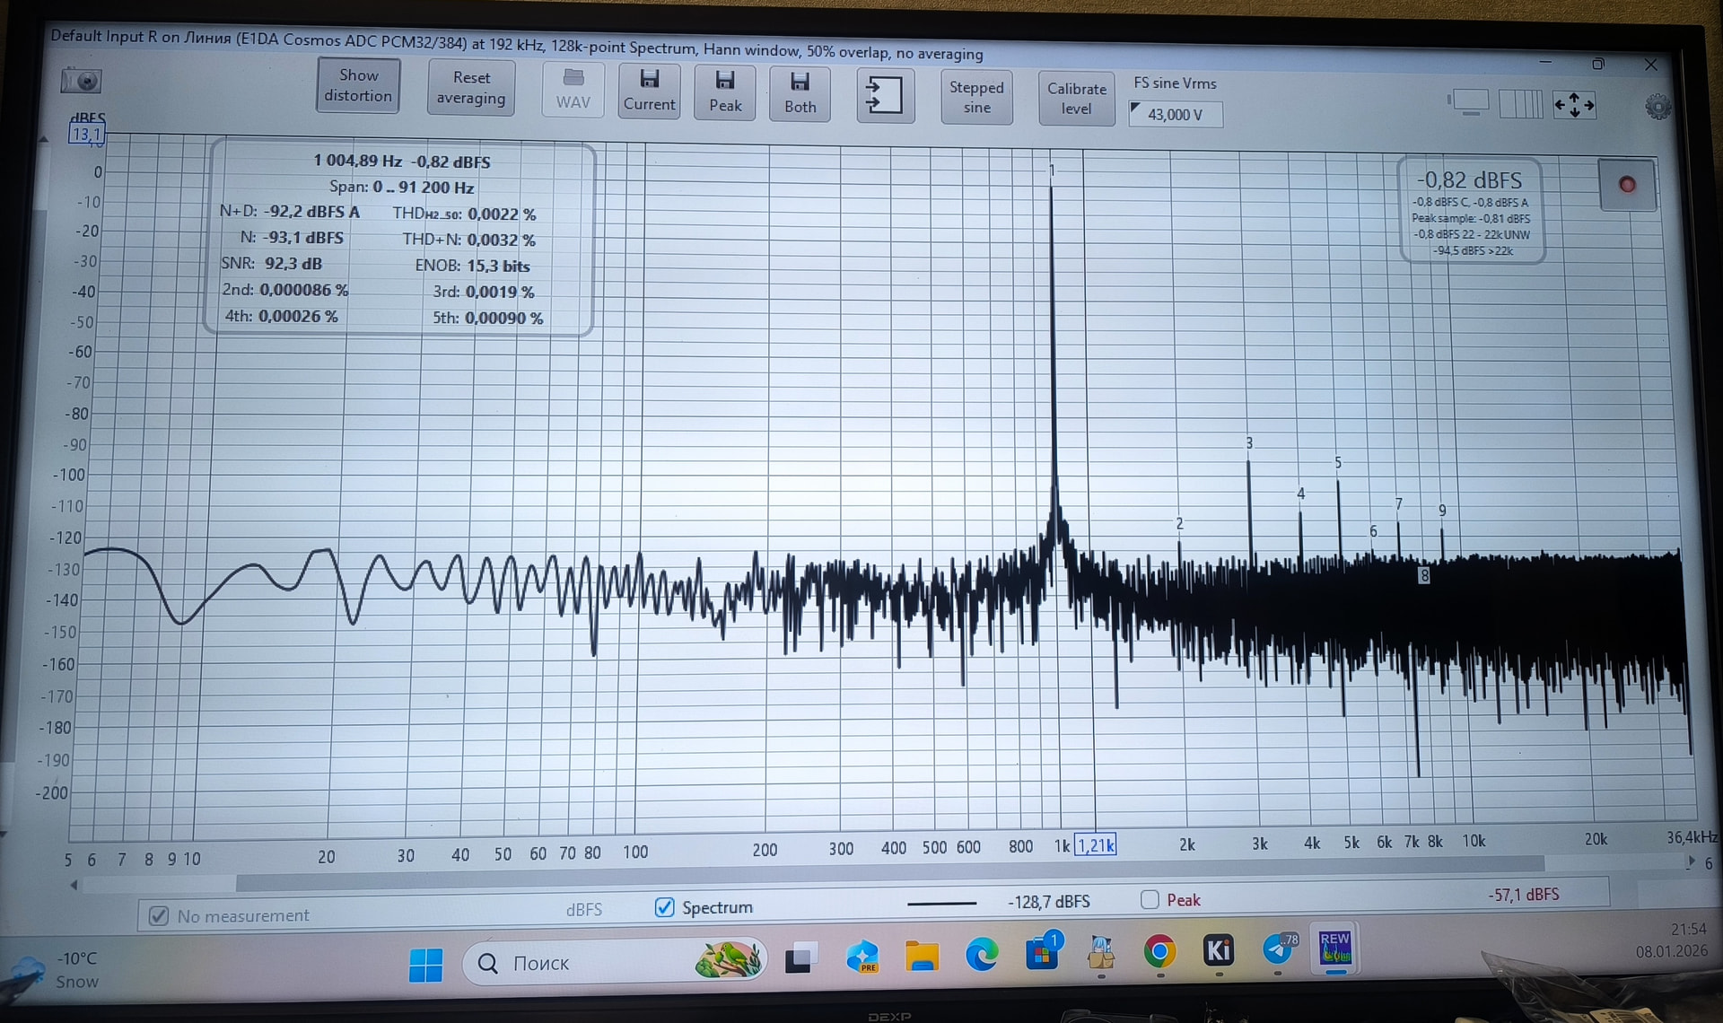
Task: Toggle the Spectrum trace checkbox
Action: click(x=665, y=907)
